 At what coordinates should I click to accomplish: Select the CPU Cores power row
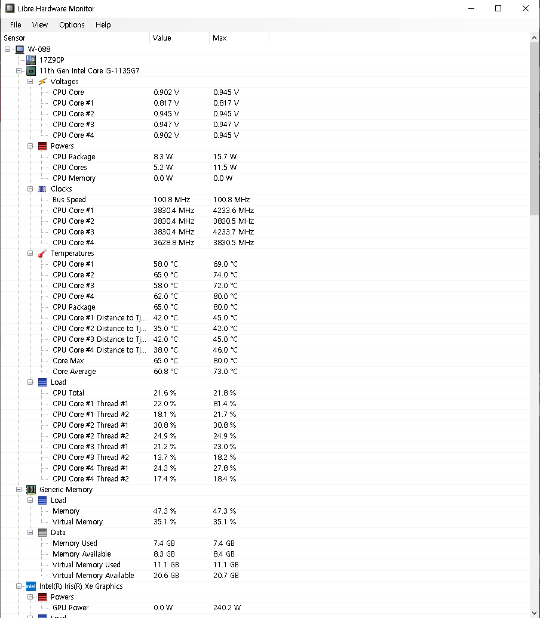[265, 168]
